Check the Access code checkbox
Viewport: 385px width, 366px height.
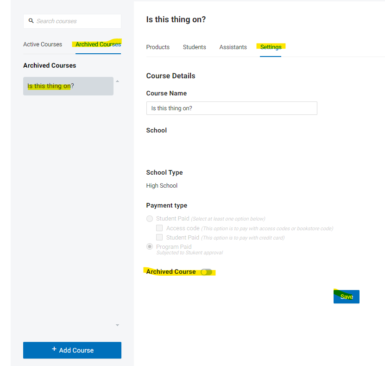tap(159, 228)
